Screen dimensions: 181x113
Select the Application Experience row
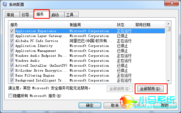click(90, 31)
